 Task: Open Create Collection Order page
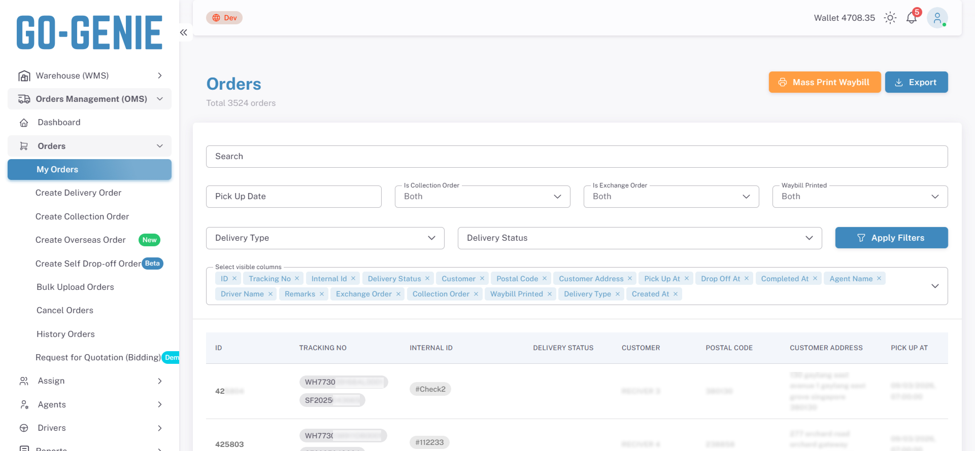82,217
